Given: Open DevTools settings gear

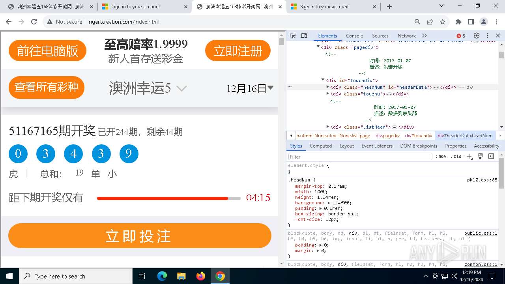Looking at the screenshot, I should [x=477, y=35].
